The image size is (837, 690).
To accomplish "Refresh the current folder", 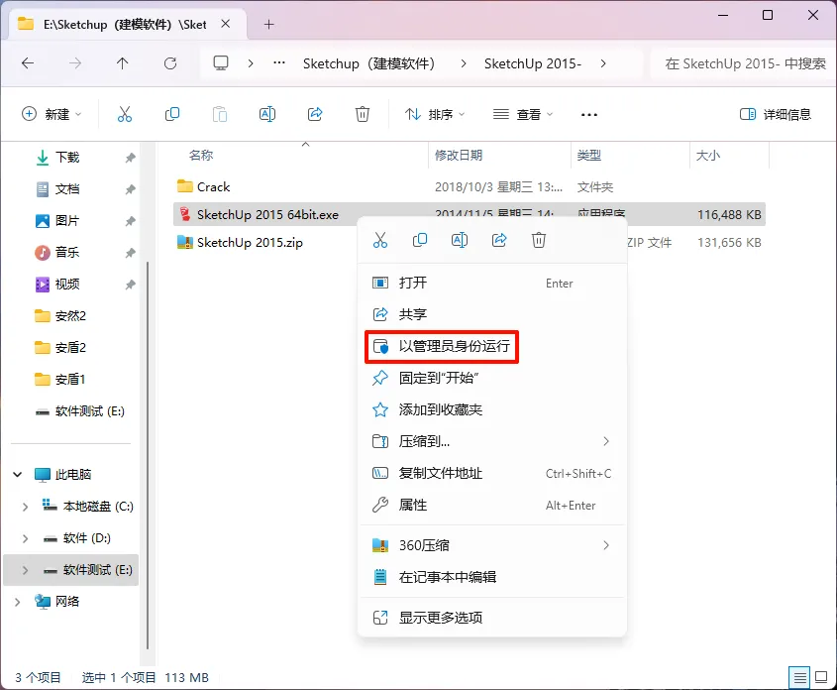I will tap(169, 63).
